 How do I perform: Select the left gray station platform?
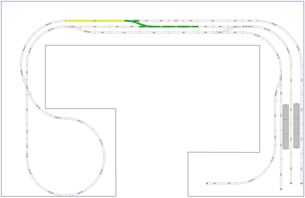tap(285, 127)
